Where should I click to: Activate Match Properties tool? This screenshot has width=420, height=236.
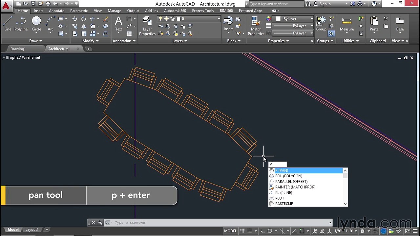[256, 26]
